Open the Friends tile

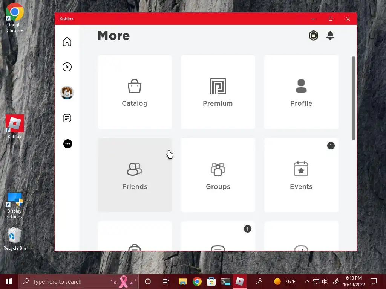135,175
